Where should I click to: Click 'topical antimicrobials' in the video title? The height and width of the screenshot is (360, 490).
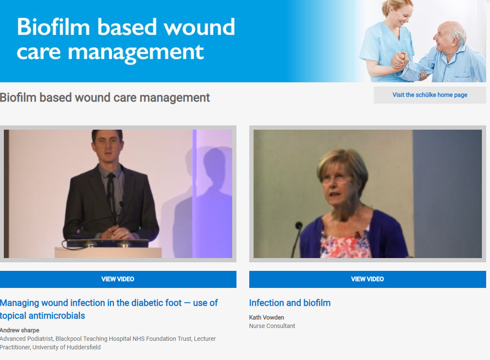point(43,316)
